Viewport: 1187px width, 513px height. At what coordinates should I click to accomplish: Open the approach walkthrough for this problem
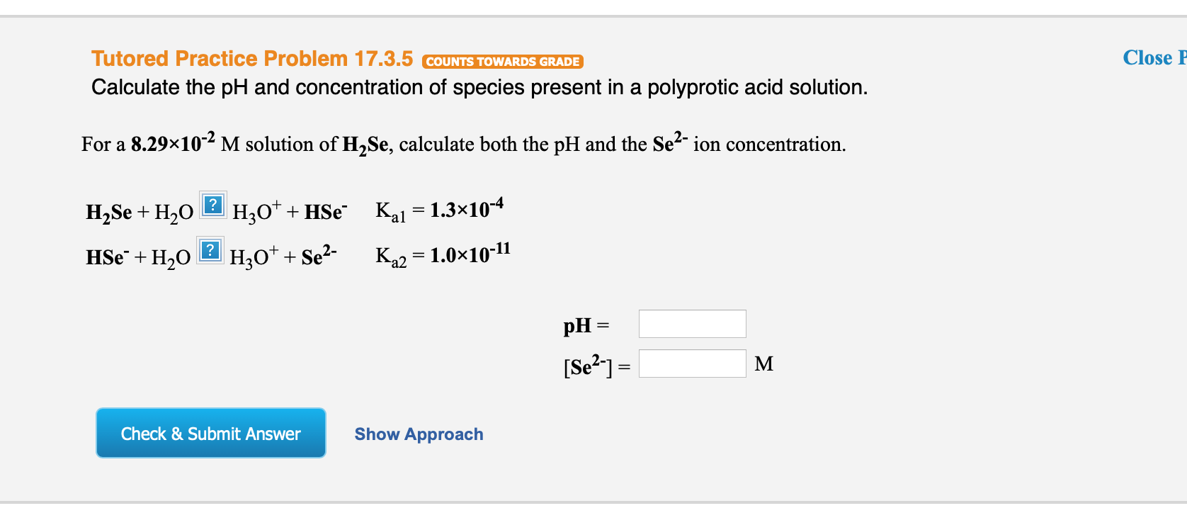[x=419, y=434]
